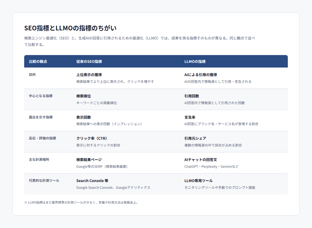The image size is (312, 228).
Task: Click the row label 中心となる指標
Action: click(x=41, y=96)
